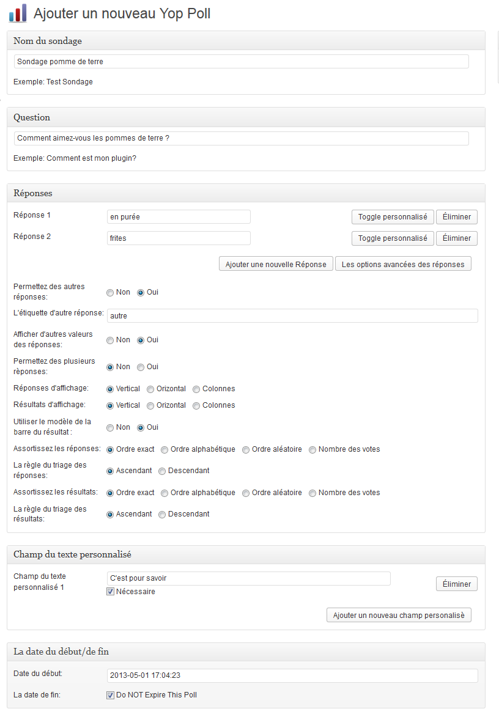Viewport: 499px width, 717px height.
Task: Sort réponses by 'Nombre des votes'
Action: coord(312,449)
